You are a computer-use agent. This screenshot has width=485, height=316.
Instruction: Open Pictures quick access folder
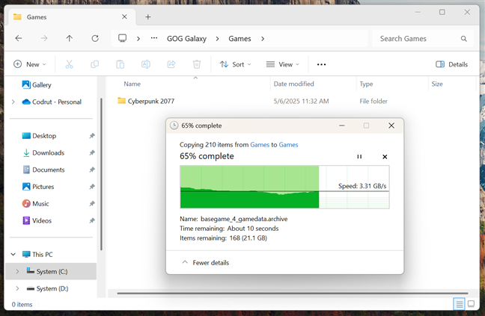[38, 187]
